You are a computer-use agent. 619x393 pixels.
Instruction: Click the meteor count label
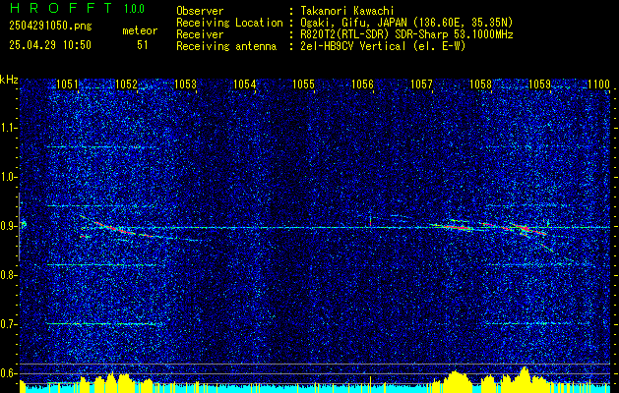[x=140, y=30]
